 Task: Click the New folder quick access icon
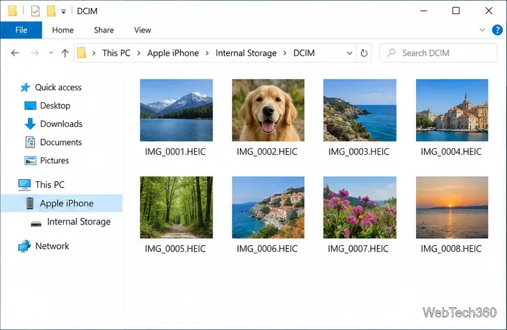(x=51, y=11)
